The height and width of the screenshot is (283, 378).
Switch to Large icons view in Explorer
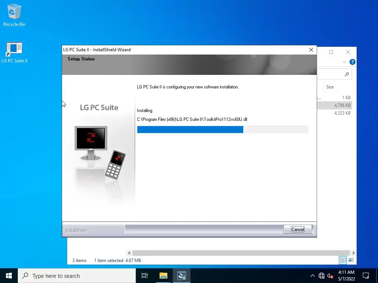click(351, 260)
